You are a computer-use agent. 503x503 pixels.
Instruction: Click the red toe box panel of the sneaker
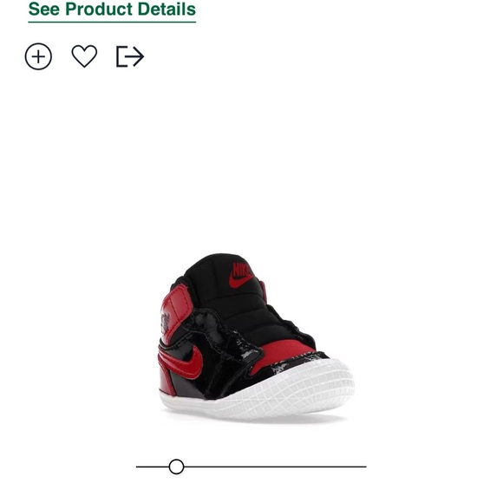(282, 353)
